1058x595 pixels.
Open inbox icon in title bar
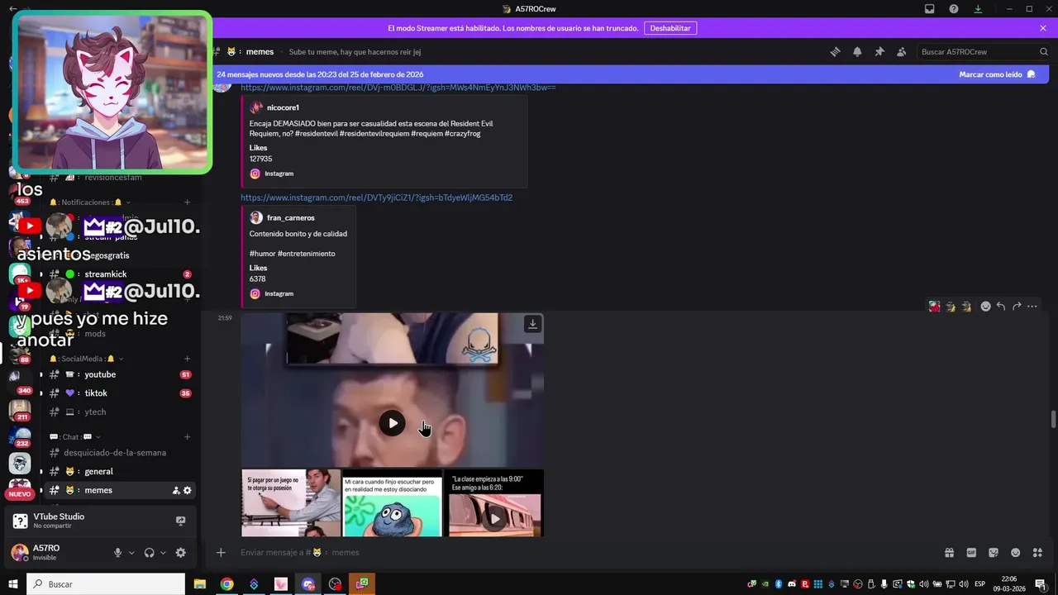click(x=930, y=9)
